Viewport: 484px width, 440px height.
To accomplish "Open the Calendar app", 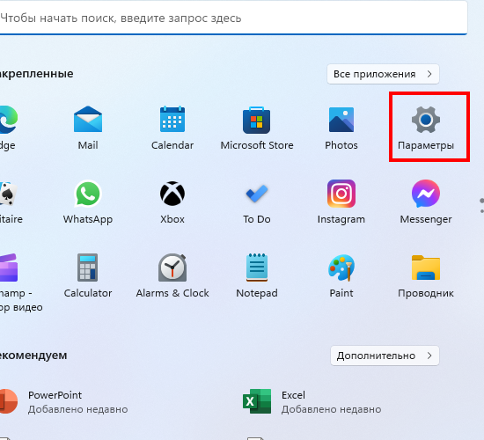I will pyautogui.click(x=172, y=128).
